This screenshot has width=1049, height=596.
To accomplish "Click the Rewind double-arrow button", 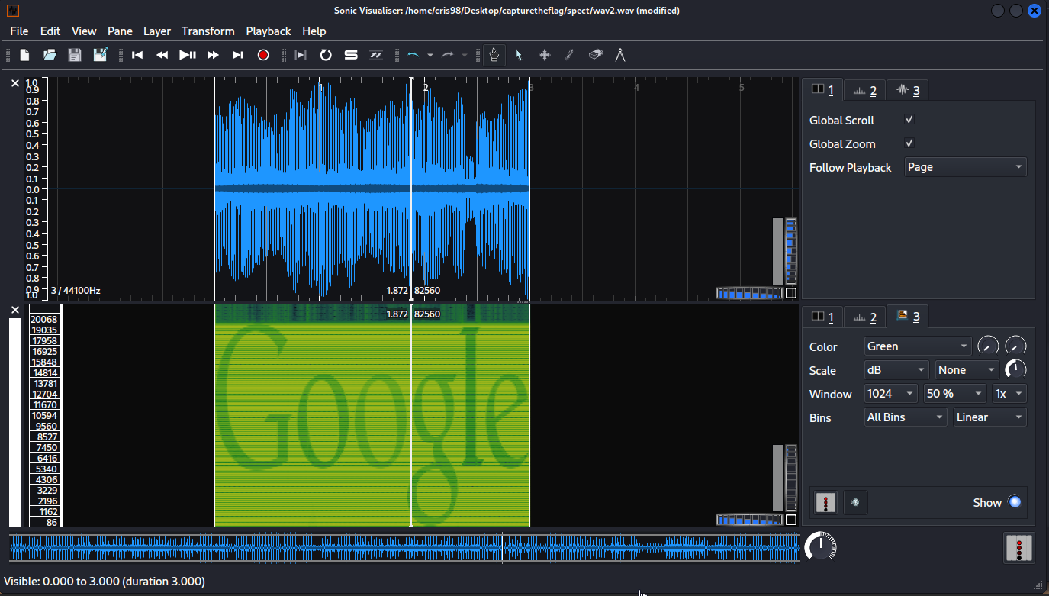I will (162, 55).
